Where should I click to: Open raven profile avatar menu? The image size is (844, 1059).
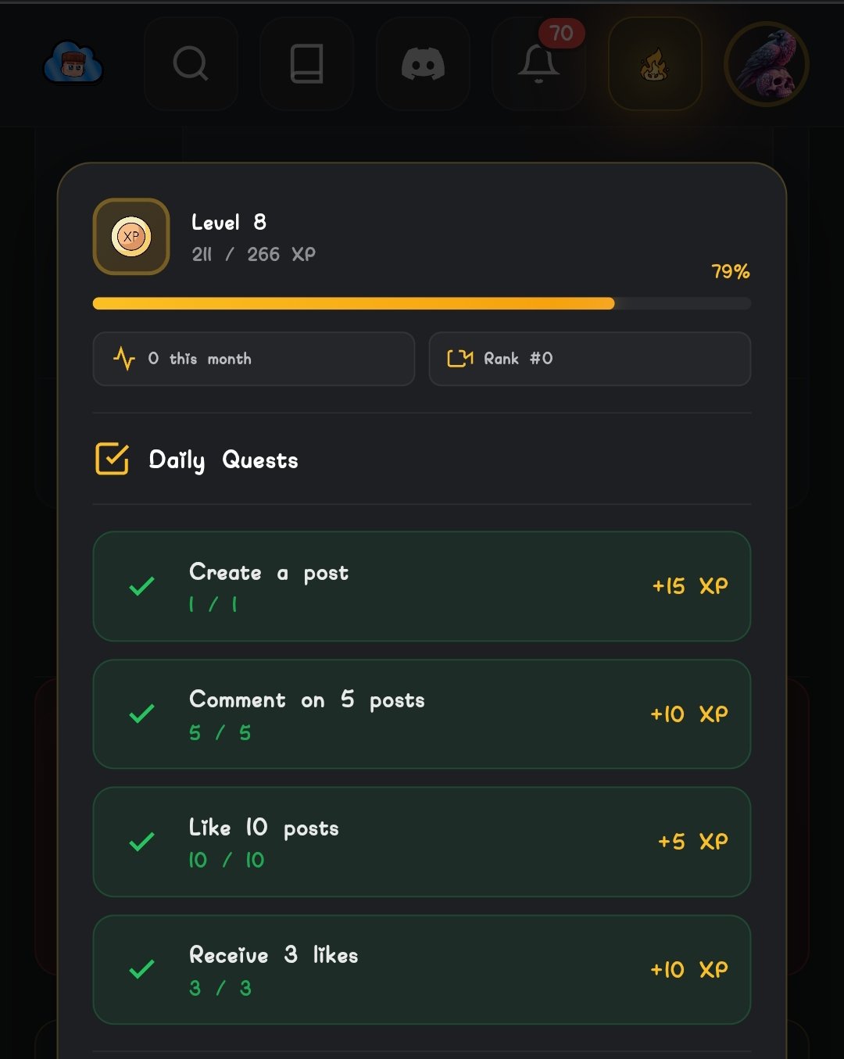(x=766, y=64)
